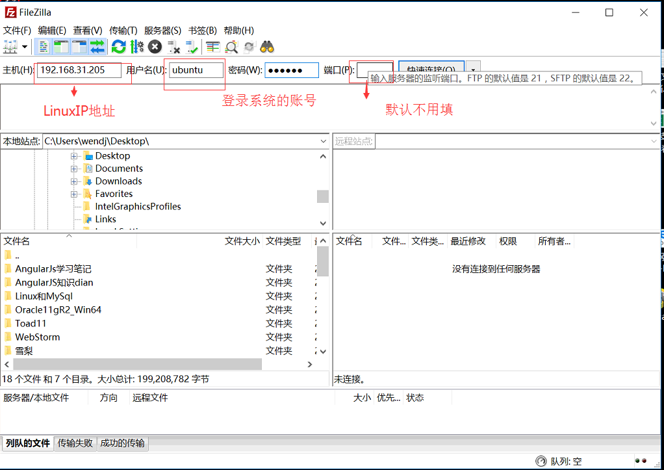Open the 查看(V) menu

pyautogui.click(x=88, y=31)
